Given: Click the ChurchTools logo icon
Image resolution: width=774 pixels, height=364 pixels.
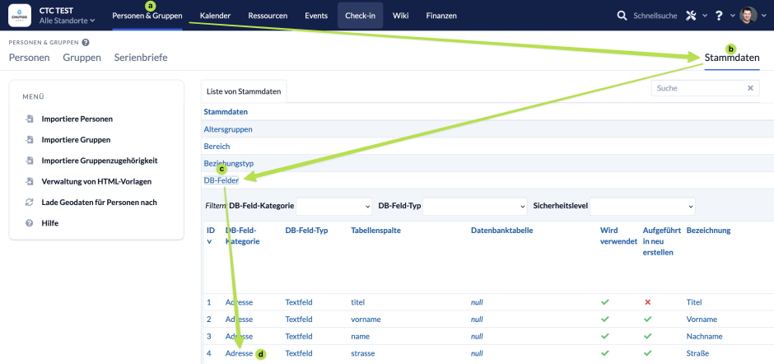Looking at the screenshot, I should coord(20,16).
